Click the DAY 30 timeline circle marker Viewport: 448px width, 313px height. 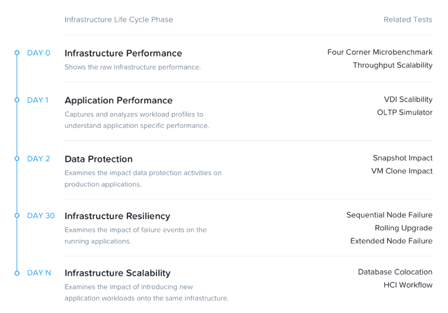pos(17,216)
